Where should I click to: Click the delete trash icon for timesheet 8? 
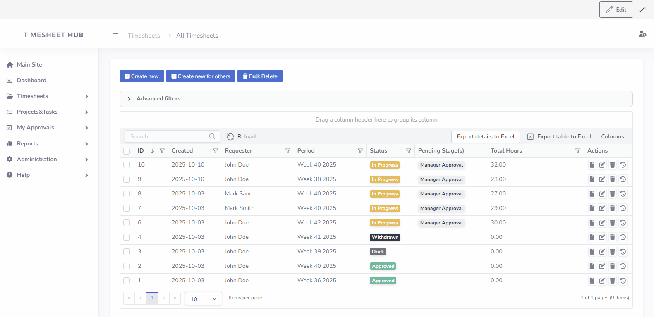click(612, 194)
